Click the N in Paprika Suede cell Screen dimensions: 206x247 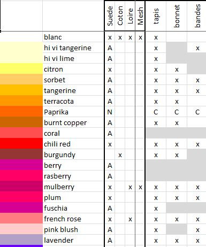(x=110, y=112)
